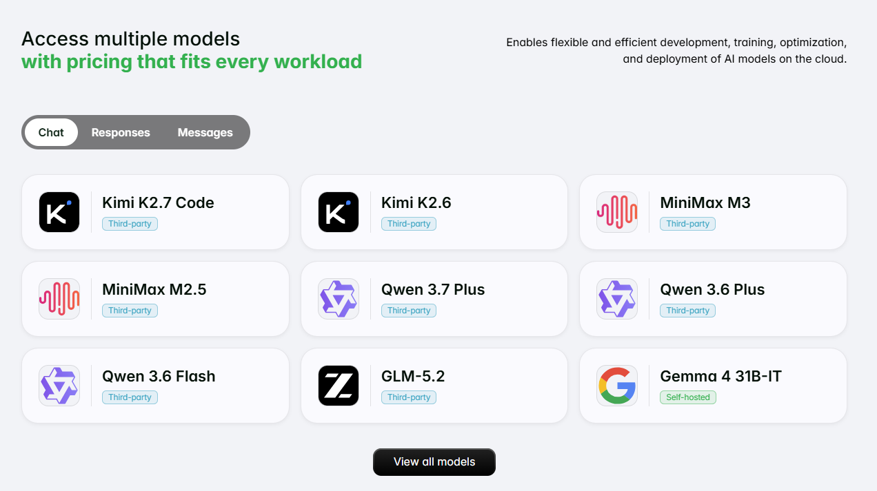Click the Qwen 3.7 Plus logo icon

(339, 299)
